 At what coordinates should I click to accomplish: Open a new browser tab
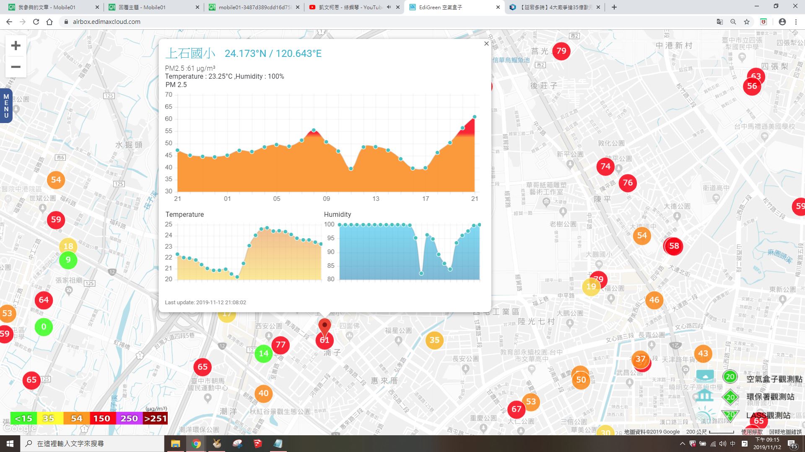[x=614, y=7]
